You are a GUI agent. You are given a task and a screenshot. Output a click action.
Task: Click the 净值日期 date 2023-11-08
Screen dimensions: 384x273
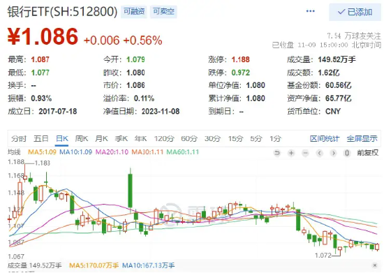point(161,111)
